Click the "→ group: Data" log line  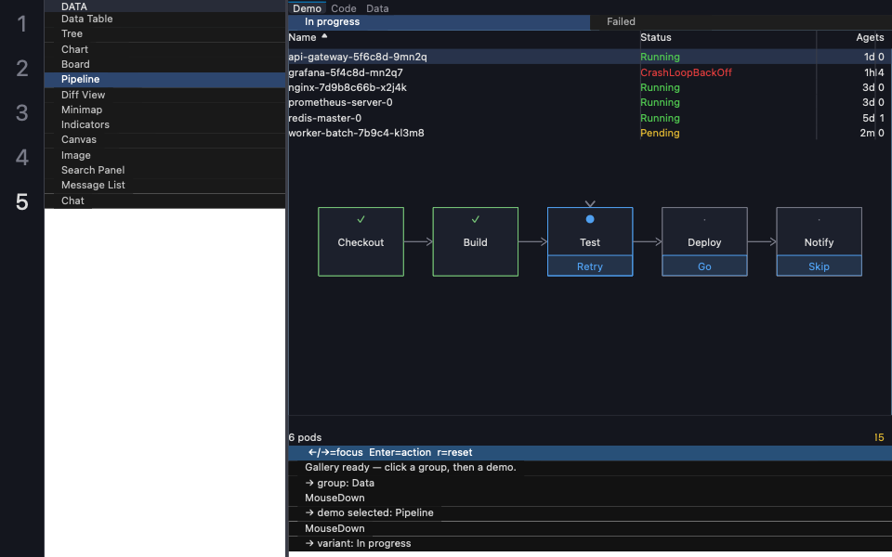[x=340, y=483]
